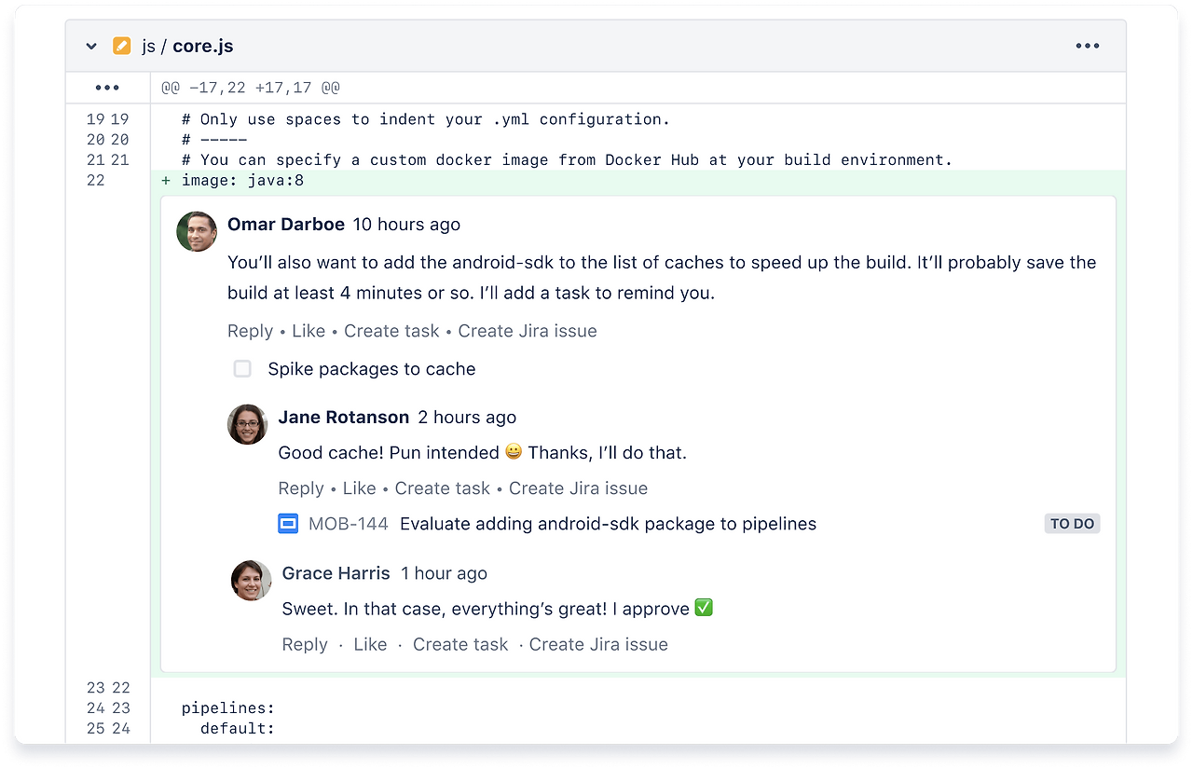Check the 'Spike packages to cache' task
Screen dimensions: 1193x769
tap(242, 368)
